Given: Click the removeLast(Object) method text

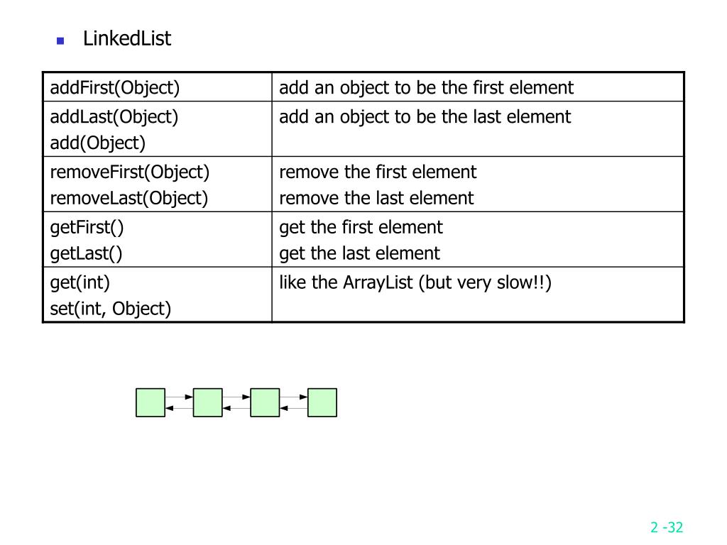Looking at the screenshot, I should coord(129,198).
